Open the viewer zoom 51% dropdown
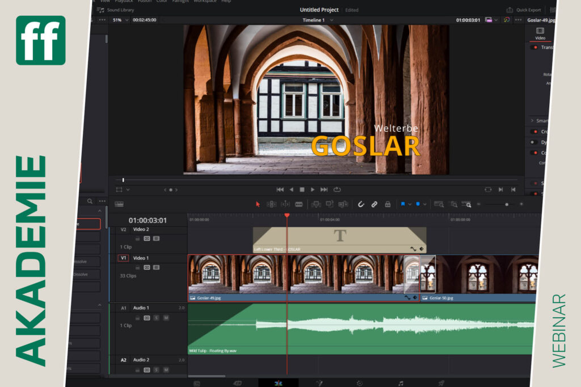The height and width of the screenshot is (387, 581). [x=120, y=20]
